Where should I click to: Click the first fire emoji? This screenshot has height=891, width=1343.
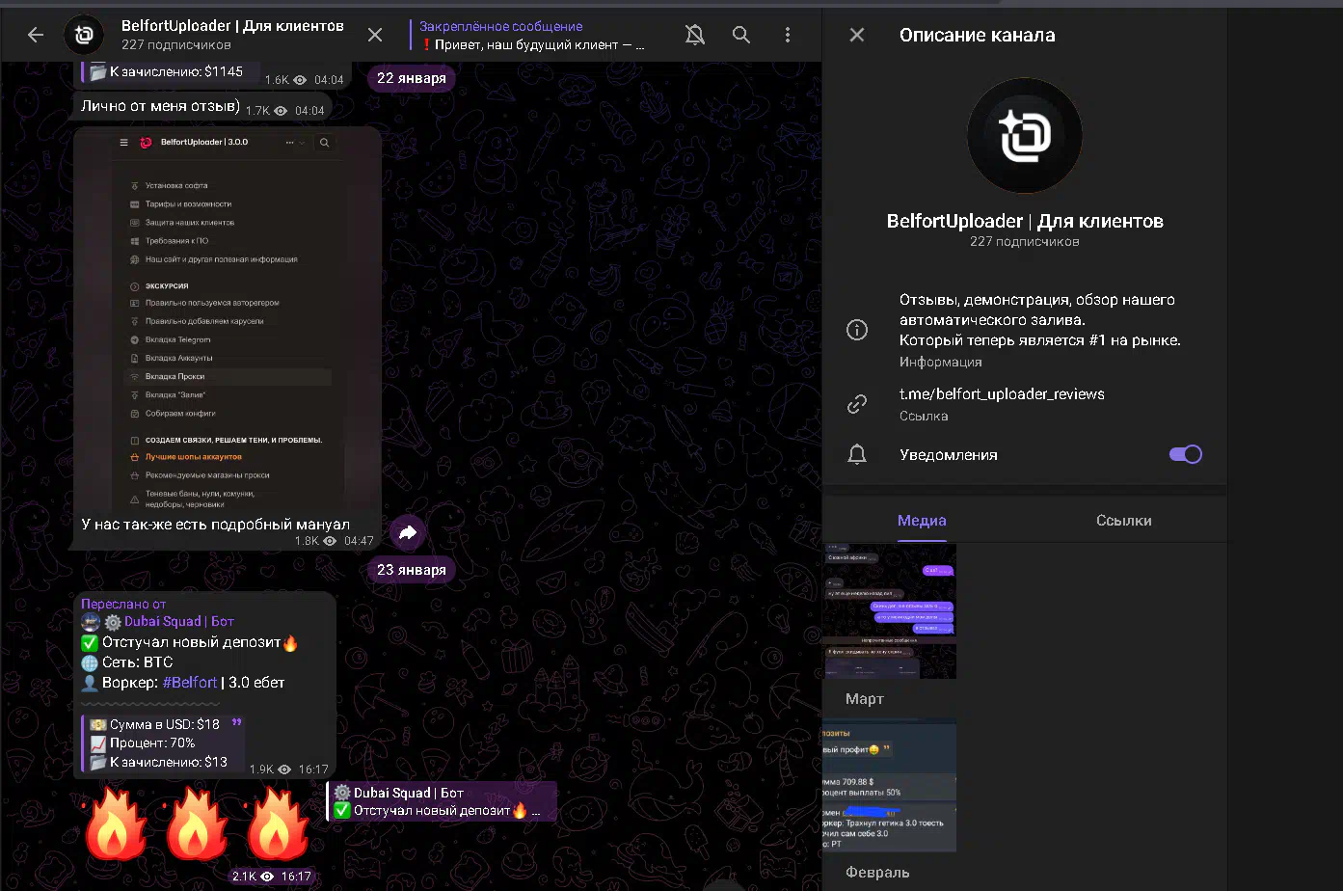(115, 823)
